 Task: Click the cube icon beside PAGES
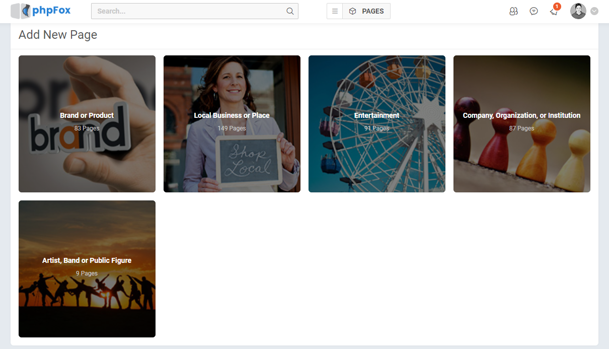coord(352,11)
